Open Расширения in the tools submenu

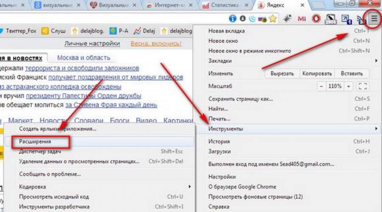(99, 142)
